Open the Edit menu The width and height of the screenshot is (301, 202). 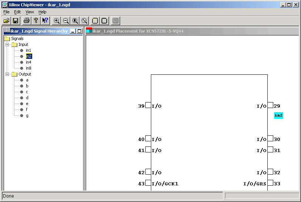pos(17,12)
